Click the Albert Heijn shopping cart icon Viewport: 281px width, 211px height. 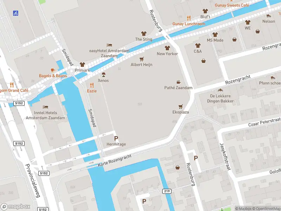tap(142, 59)
